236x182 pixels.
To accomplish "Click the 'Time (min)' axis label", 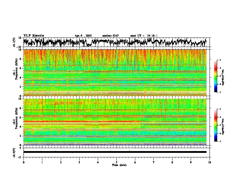I will (x=119, y=165).
